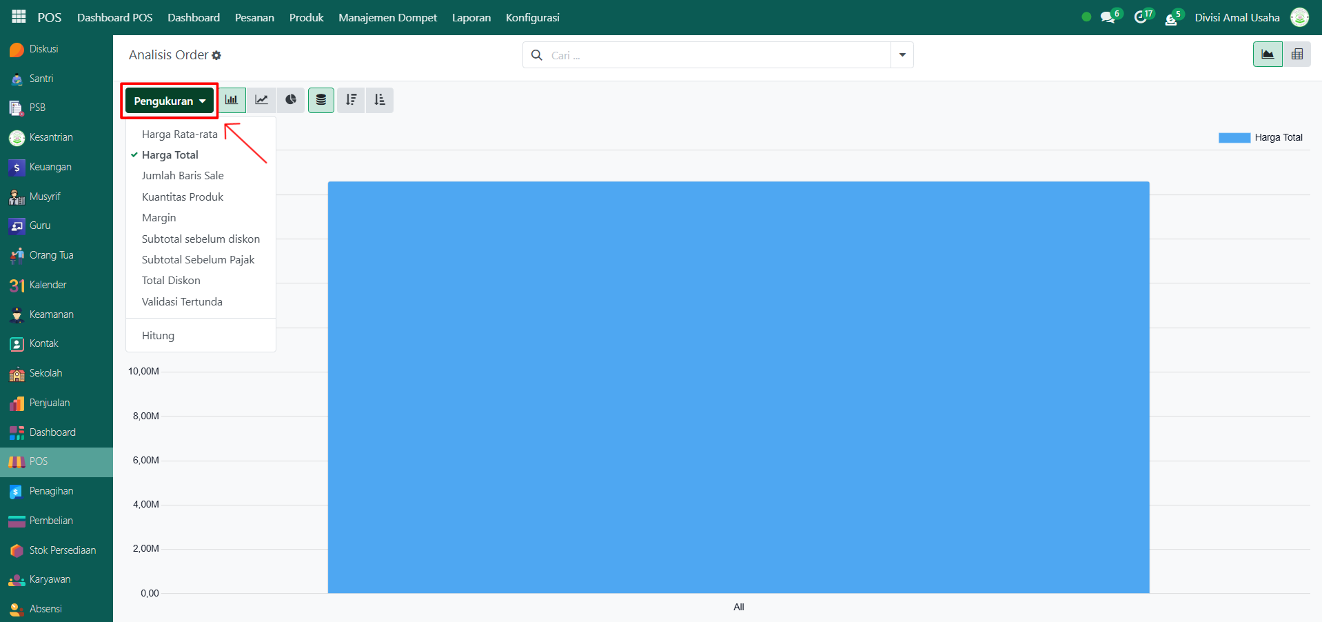Enable the Margin measure

click(x=159, y=218)
